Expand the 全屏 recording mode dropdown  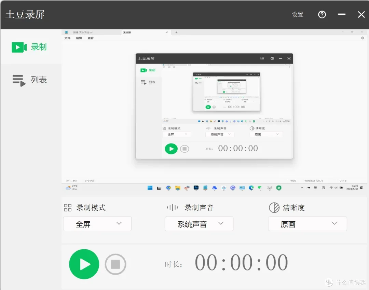pos(97,224)
